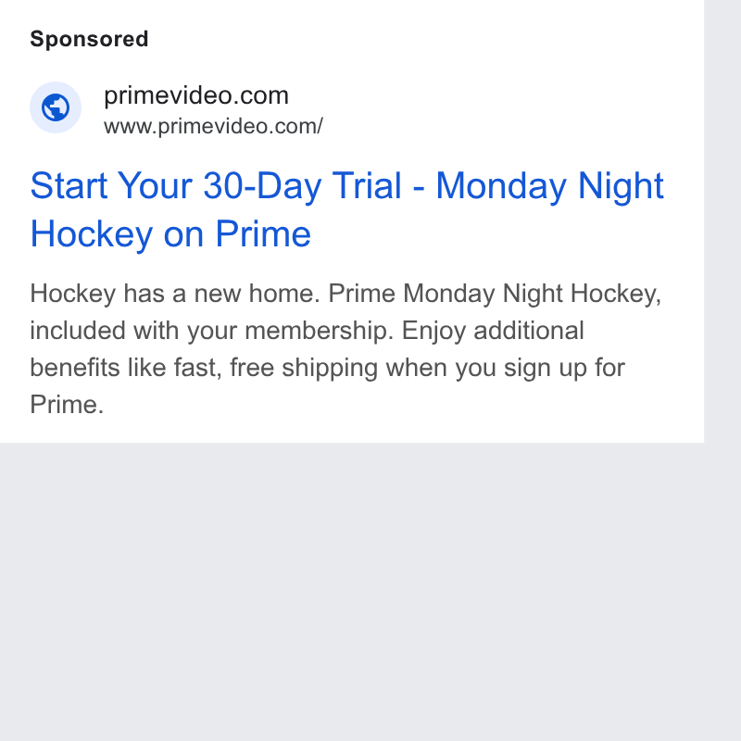Open the Start Your 30-Day Trial headline
Viewport: 741px width, 741px height.
[x=346, y=209]
